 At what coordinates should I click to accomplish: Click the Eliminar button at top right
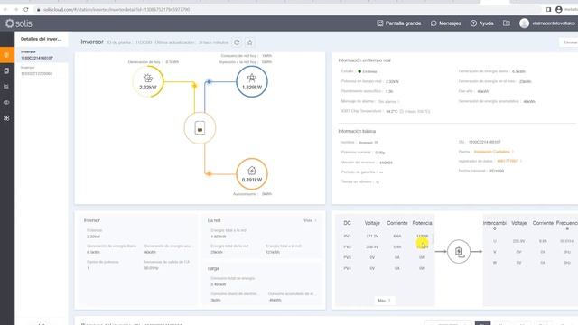click(570, 42)
